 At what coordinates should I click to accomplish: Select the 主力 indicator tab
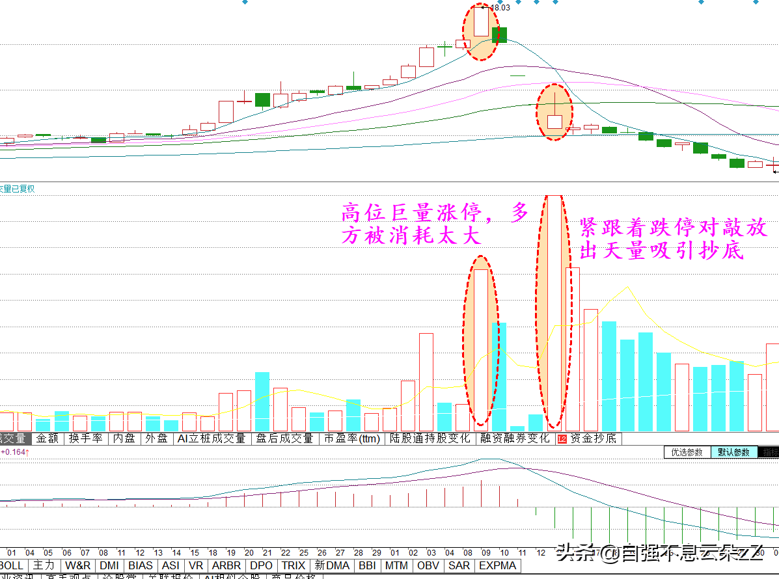[x=44, y=565]
